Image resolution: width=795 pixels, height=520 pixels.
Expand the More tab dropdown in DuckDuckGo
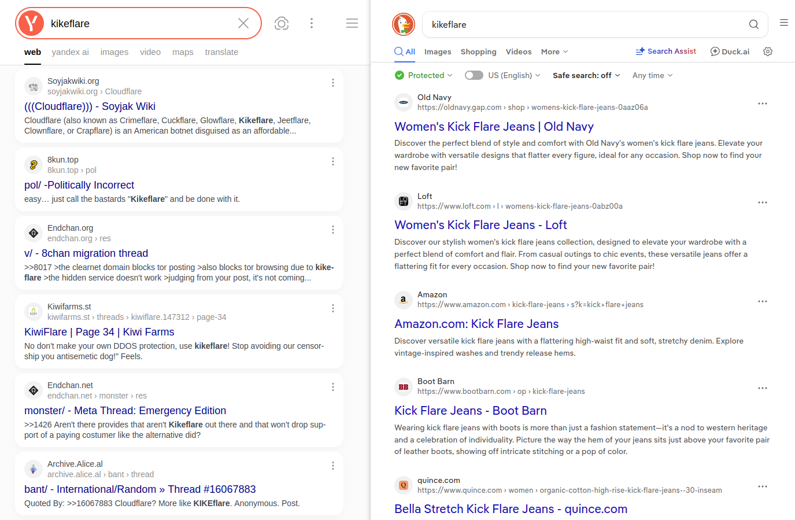(554, 51)
